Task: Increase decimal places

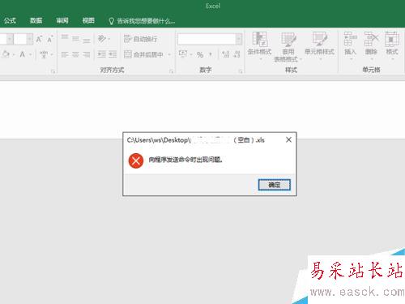Action: pyautogui.click(x=226, y=54)
